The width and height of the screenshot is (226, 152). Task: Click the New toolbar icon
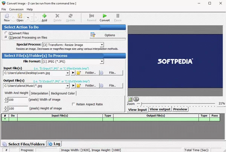pyautogui.click(x=7, y=16)
